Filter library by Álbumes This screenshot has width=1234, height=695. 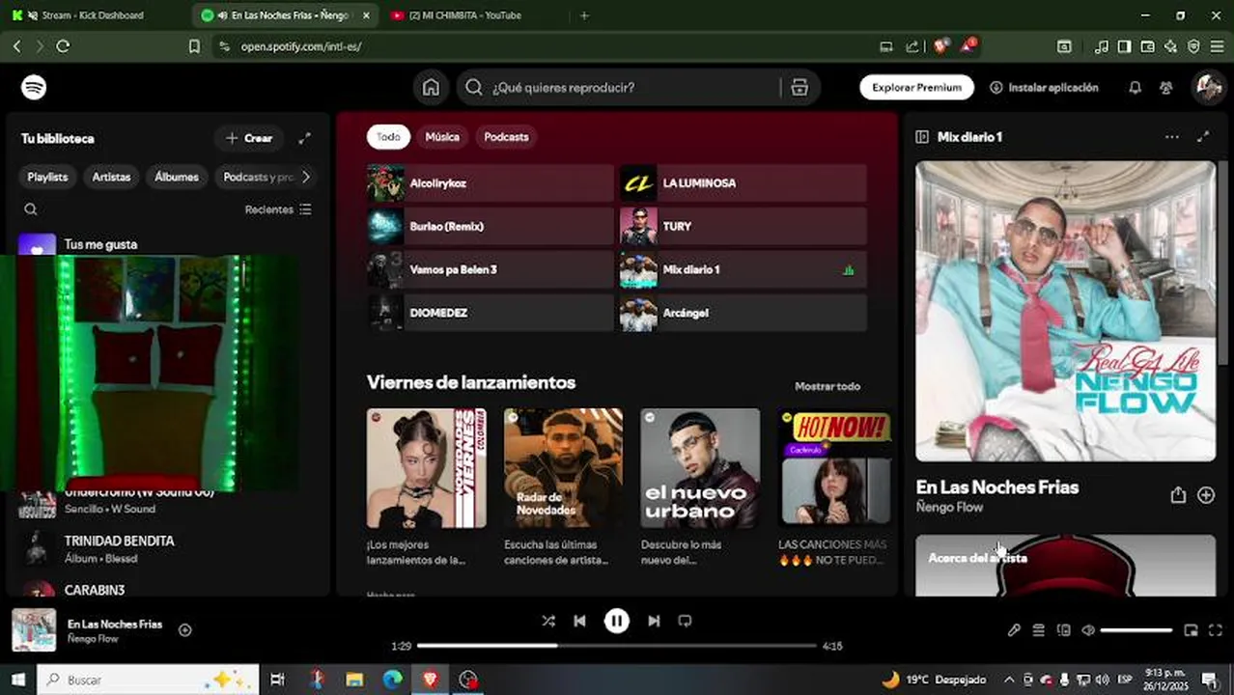pyautogui.click(x=177, y=177)
